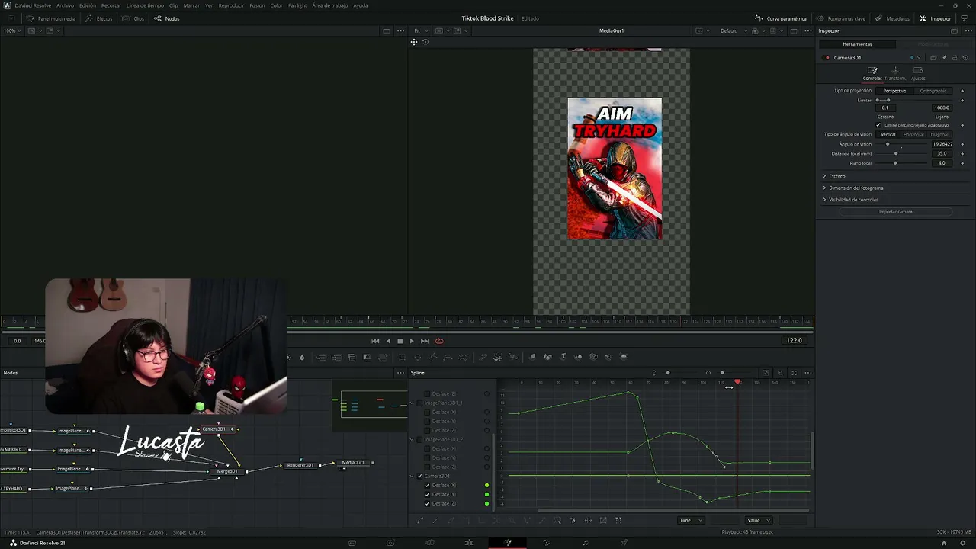Select Orthographic projection type
This screenshot has width=976, height=549.
pyautogui.click(x=933, y=91)
